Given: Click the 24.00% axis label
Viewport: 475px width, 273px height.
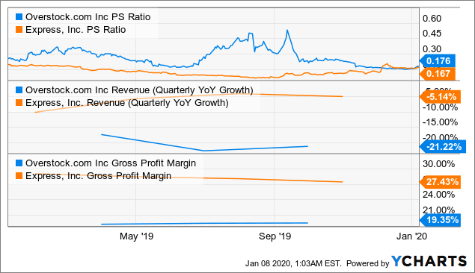Looking at the screenshot, I should 439,195.
